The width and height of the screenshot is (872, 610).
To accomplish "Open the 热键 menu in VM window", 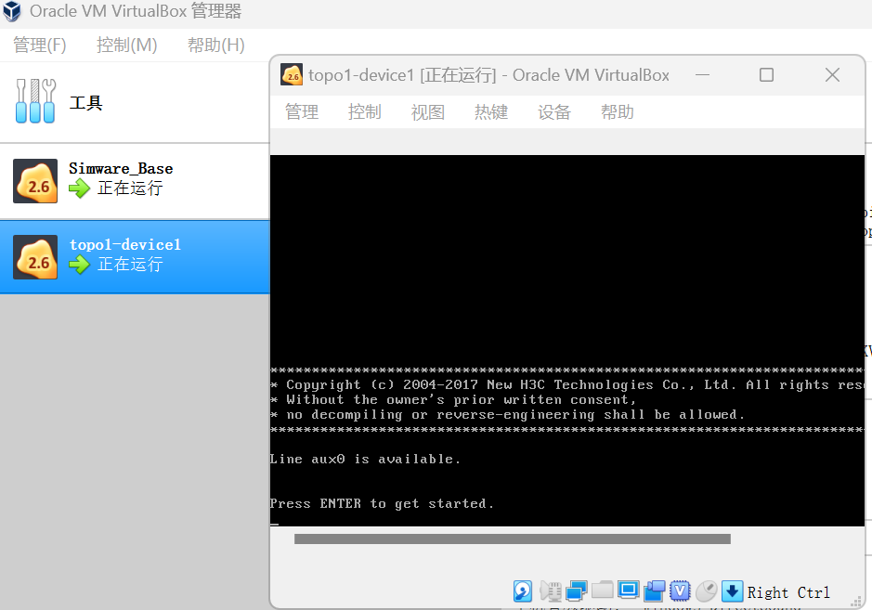I will 491,111.
